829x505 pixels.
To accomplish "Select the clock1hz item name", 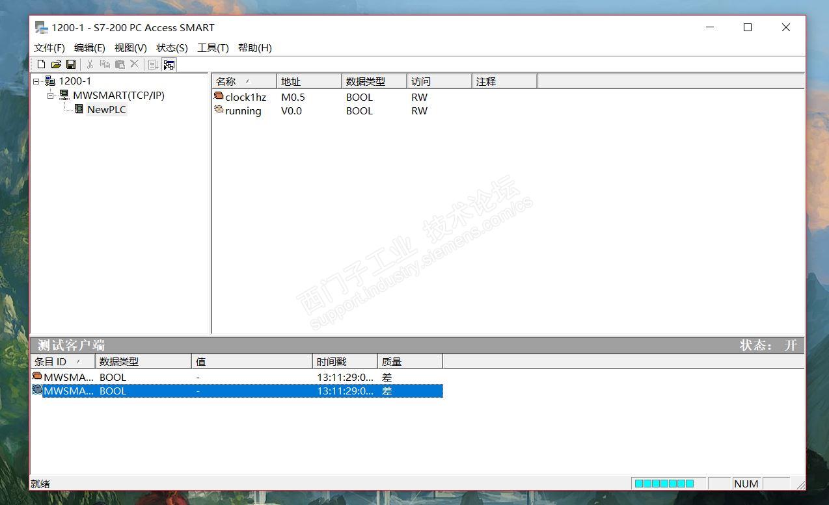I will [x=246, y=97].
